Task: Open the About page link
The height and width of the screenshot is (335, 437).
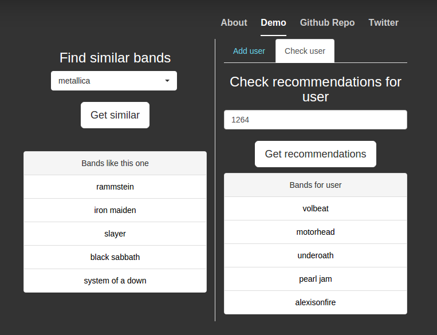Action: click(x=234, y=23)
